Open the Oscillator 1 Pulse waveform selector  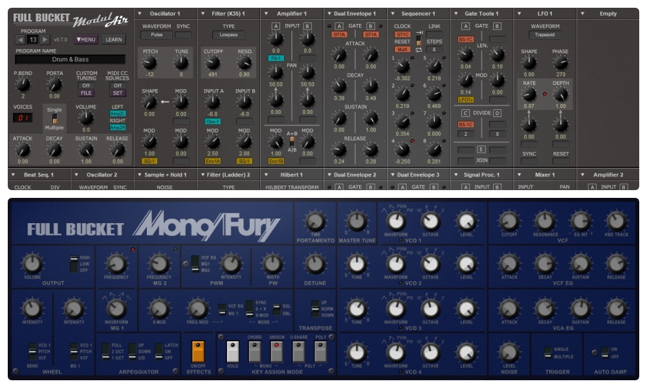tap(157, 35)
